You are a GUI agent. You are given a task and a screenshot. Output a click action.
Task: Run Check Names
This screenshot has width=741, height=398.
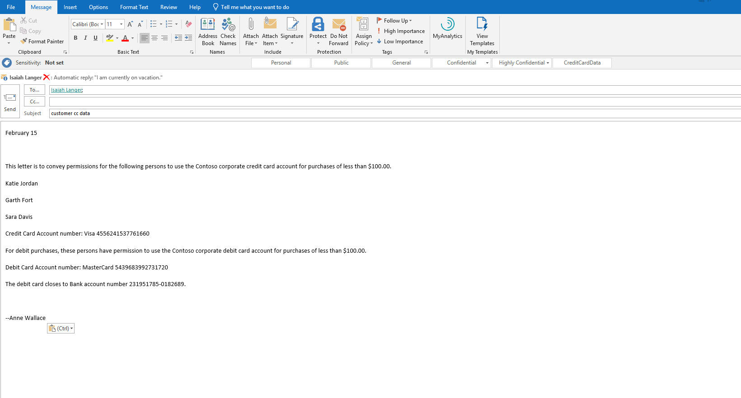(x=228, y=32)
